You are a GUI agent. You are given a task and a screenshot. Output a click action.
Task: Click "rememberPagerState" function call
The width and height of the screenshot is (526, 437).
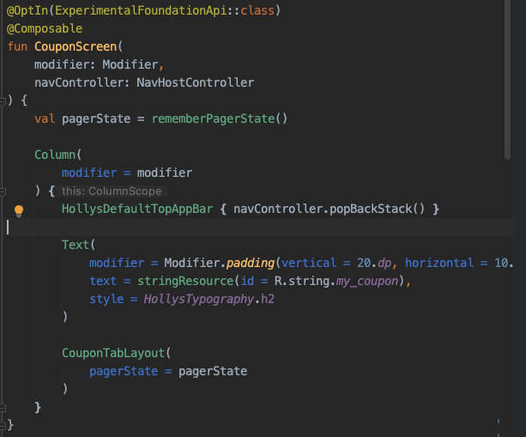coord(214,118)
